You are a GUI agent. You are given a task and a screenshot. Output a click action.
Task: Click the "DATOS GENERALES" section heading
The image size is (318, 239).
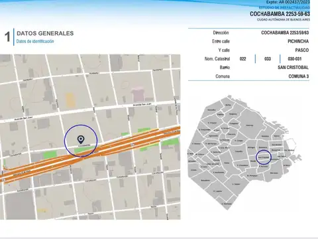click(x=45, y=33)
